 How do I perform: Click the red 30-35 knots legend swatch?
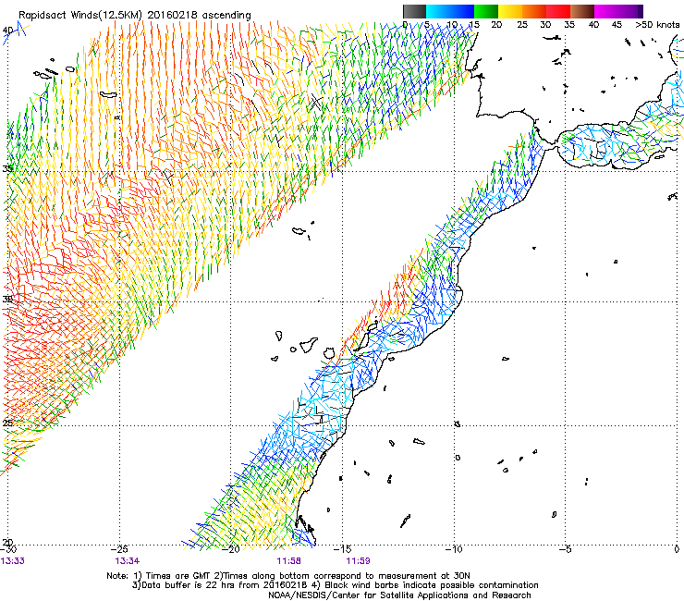tap(558, 11)
